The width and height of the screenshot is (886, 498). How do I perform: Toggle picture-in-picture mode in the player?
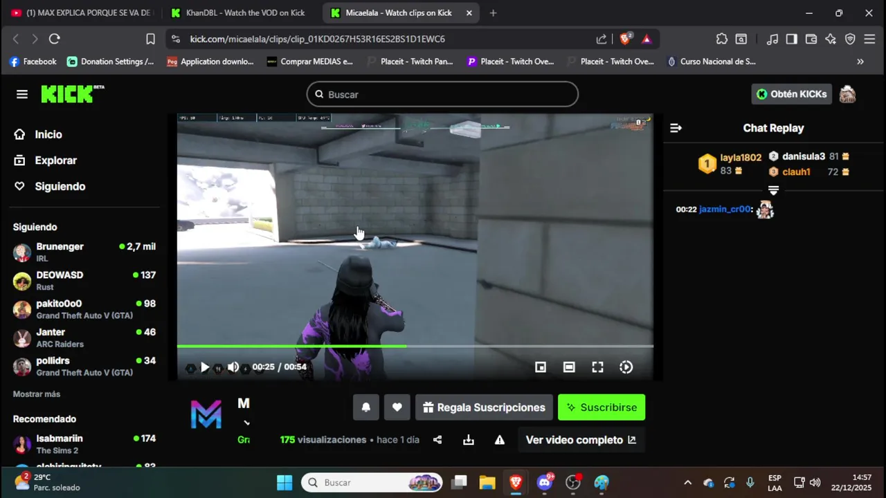541,367
